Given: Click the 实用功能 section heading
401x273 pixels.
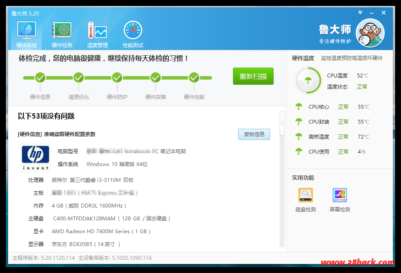Looking at the screenshot, I should point(303,178).
